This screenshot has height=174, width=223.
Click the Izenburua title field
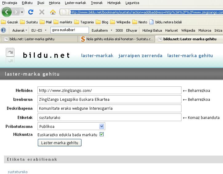pos(110,99)
